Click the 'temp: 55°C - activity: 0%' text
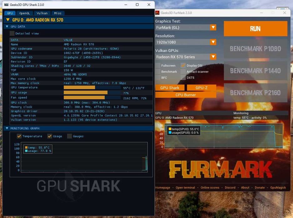The image size is (293, 218). point(250,118)
